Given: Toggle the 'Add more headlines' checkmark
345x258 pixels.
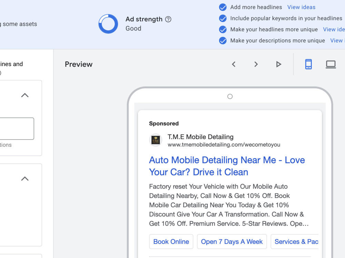Looking at the screenshot, I should coord(223,7).
